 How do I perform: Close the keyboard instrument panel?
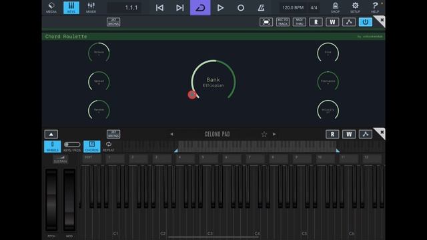coord(381,133)
